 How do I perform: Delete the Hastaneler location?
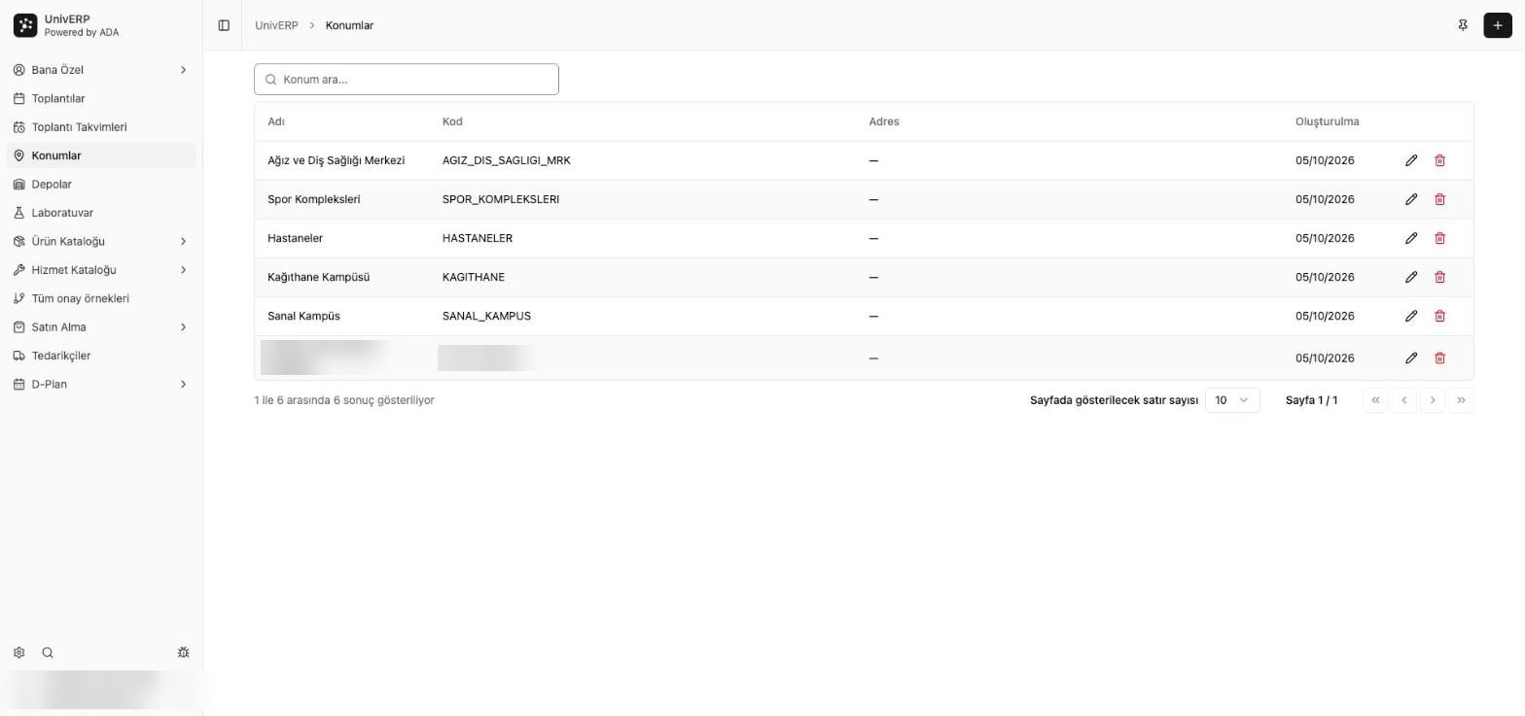1440,238
